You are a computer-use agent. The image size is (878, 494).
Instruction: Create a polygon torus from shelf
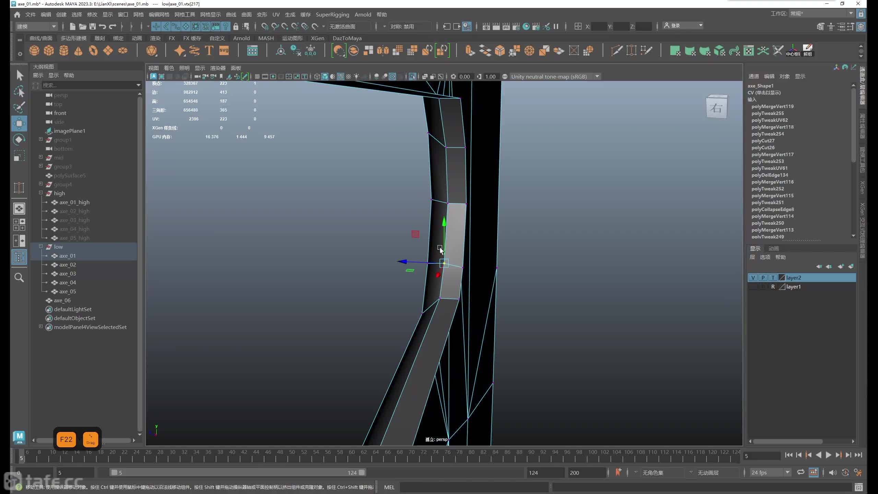pos(93,51)
